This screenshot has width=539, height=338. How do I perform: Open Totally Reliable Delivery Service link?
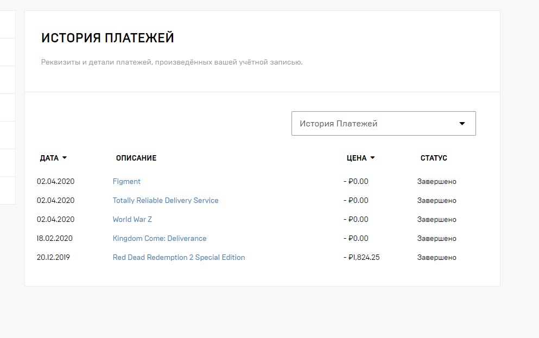tap(166, 201)
